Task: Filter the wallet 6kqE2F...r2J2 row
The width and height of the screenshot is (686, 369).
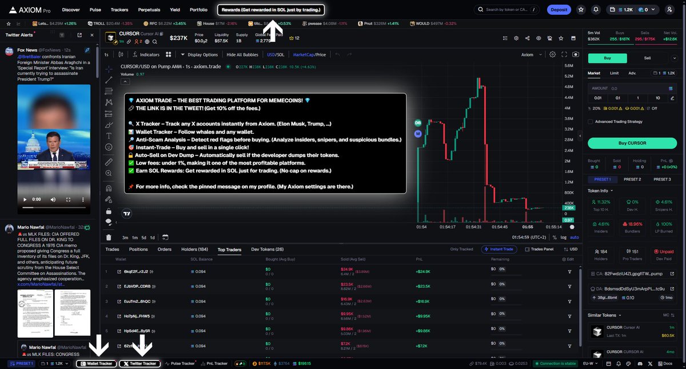Action: 569,271
